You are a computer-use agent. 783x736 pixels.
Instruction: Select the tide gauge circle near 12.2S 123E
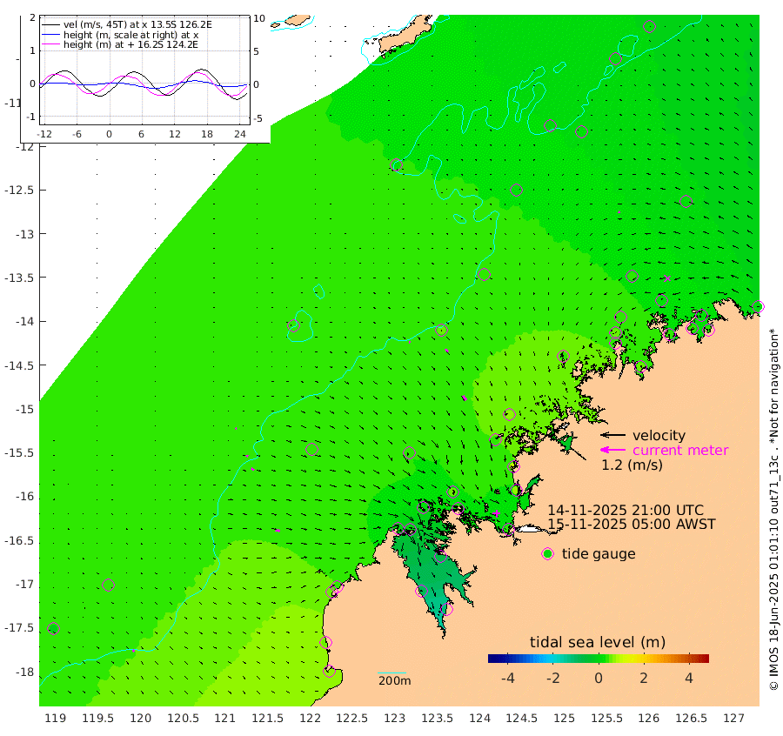coord(397,165)
